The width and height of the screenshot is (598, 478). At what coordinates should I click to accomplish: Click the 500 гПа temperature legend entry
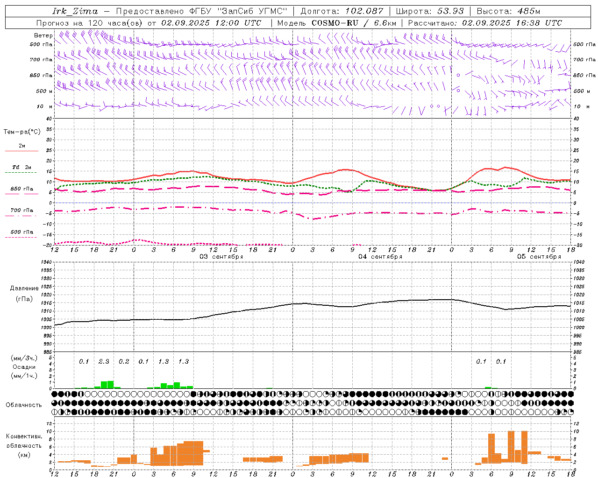coord(21,232)
